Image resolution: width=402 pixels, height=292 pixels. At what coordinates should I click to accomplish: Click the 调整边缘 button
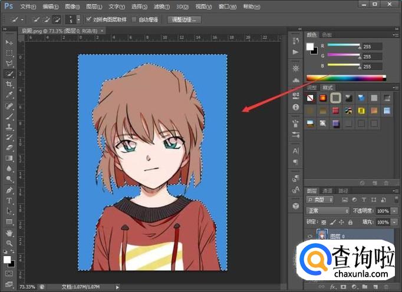click(184, 19)
